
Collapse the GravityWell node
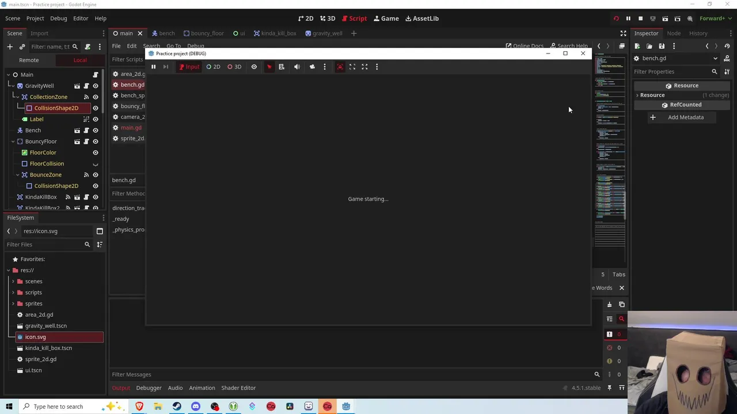click(12, 86)
